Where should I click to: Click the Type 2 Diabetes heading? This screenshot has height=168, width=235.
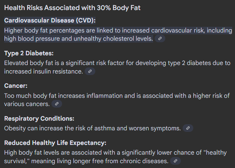(x=29, y=53)
